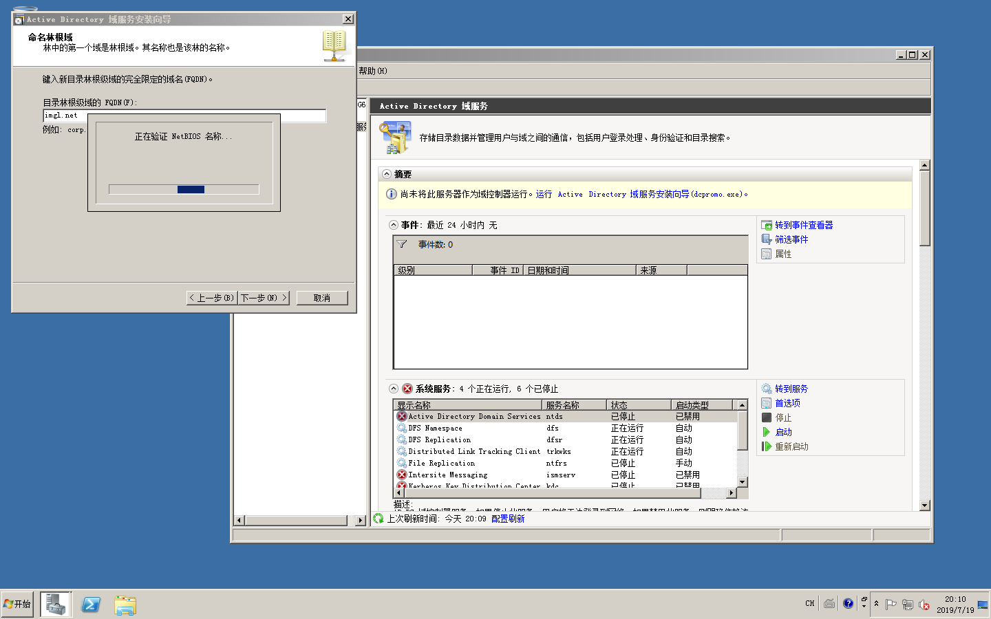Select the Active Directory Domain Services row
The image size is (991, 619).
pyautogui.click(x=474, y=416)
